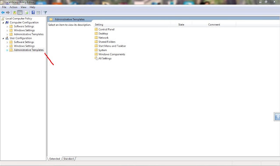Image resolution: width=280 pixels, height=166 pixels.
Task: Open the View menu
Action: tap(23, 7)
